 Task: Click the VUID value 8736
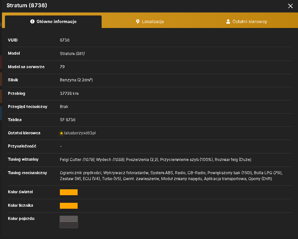pos(64,40)
